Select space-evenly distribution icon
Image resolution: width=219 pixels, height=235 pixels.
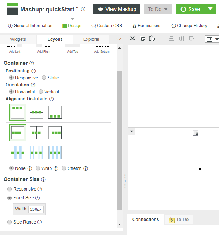[55, 153]
